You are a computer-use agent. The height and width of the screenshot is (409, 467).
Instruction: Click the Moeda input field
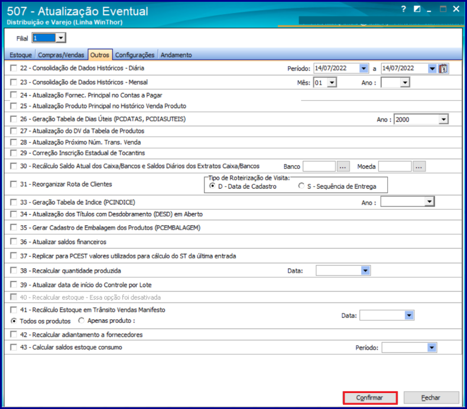[x=395, y=166]
